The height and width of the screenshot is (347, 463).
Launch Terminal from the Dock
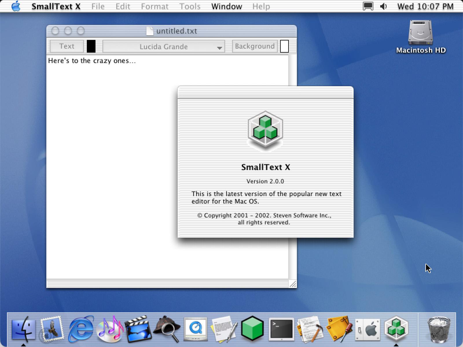coord(281,329)
